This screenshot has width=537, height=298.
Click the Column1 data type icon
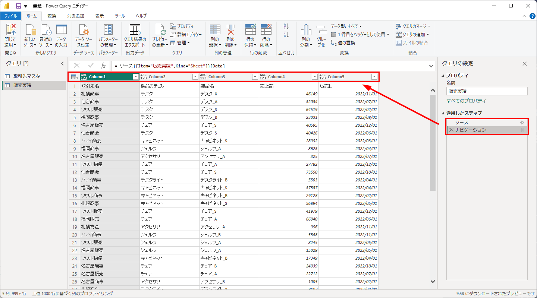coord(84,77)
